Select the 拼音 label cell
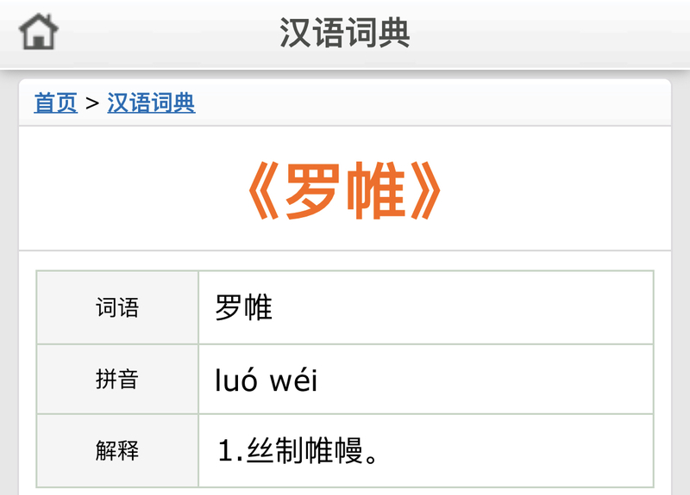The width and height of the screenshot is (690, 495). pos(117,379)
